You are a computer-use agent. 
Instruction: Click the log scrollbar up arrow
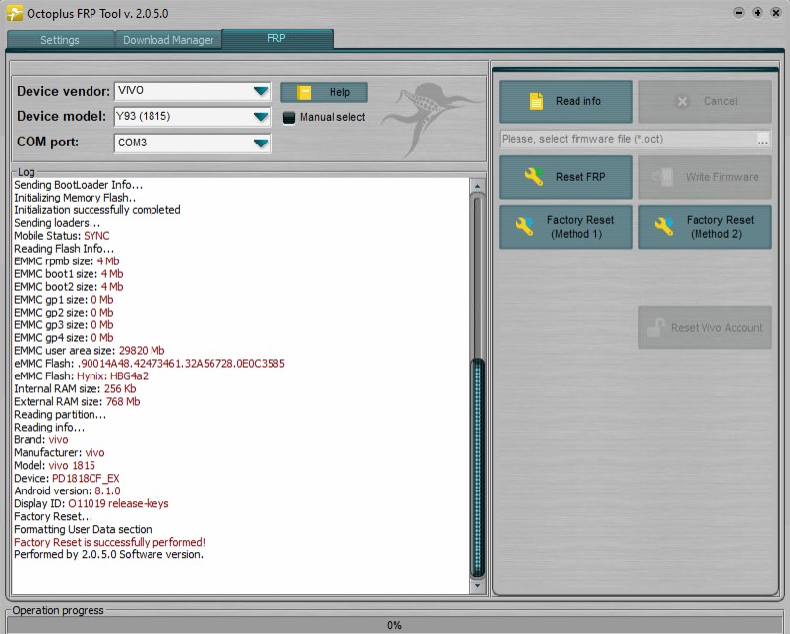coord(477,187)
